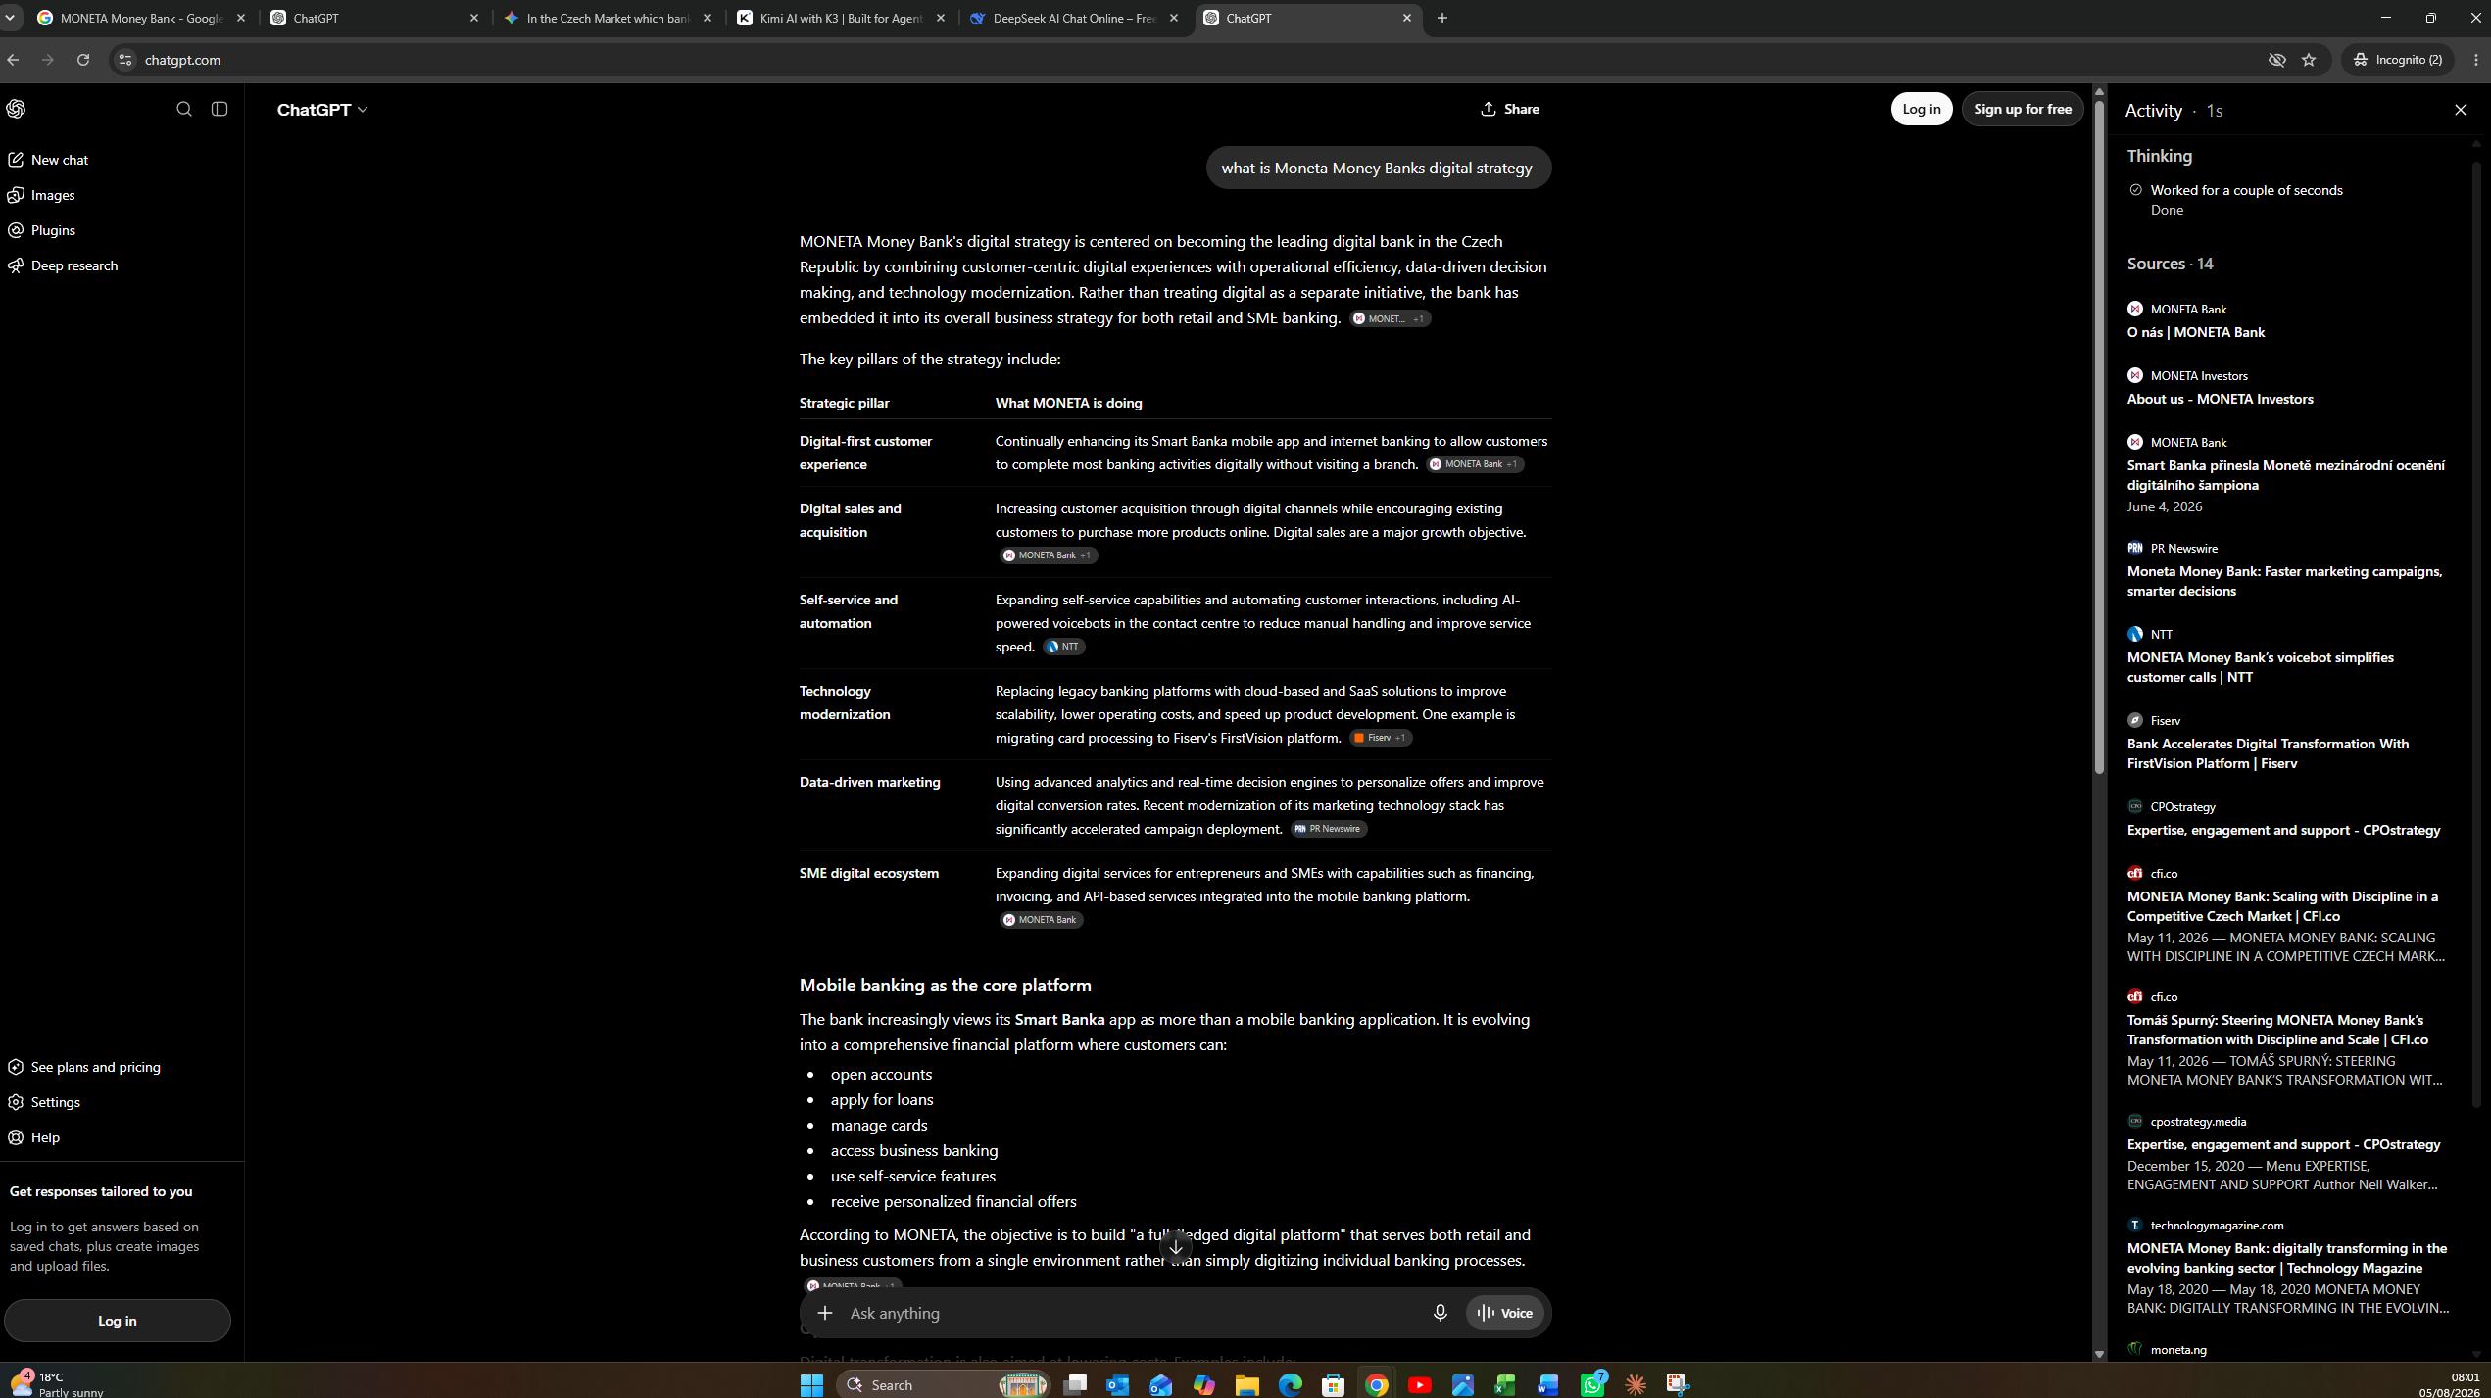
Task: Click the top-right Log in button
Action: [x=1921, y=109]
